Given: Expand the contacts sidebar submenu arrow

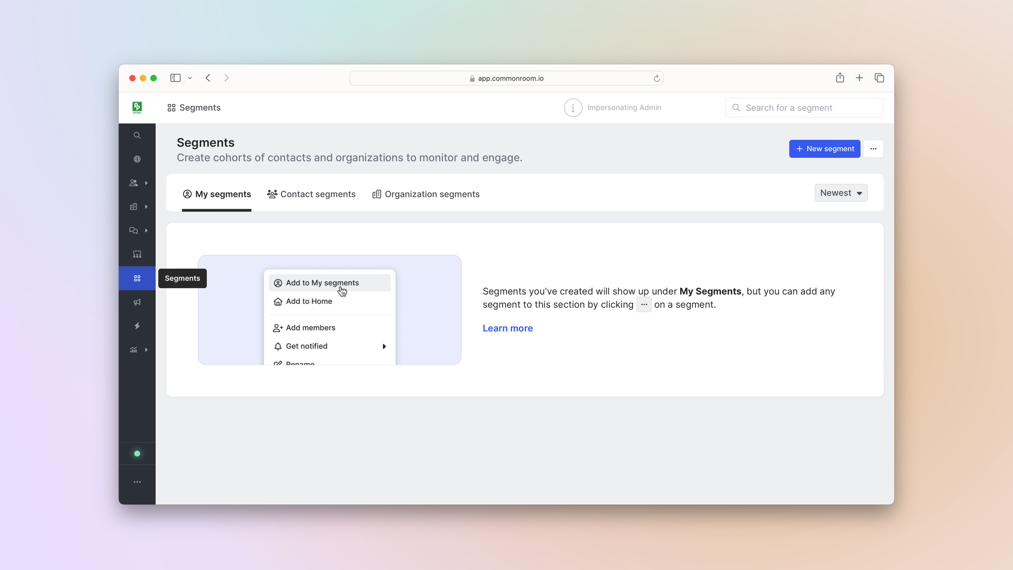Looking at the screenshot, I should (146, 183).
